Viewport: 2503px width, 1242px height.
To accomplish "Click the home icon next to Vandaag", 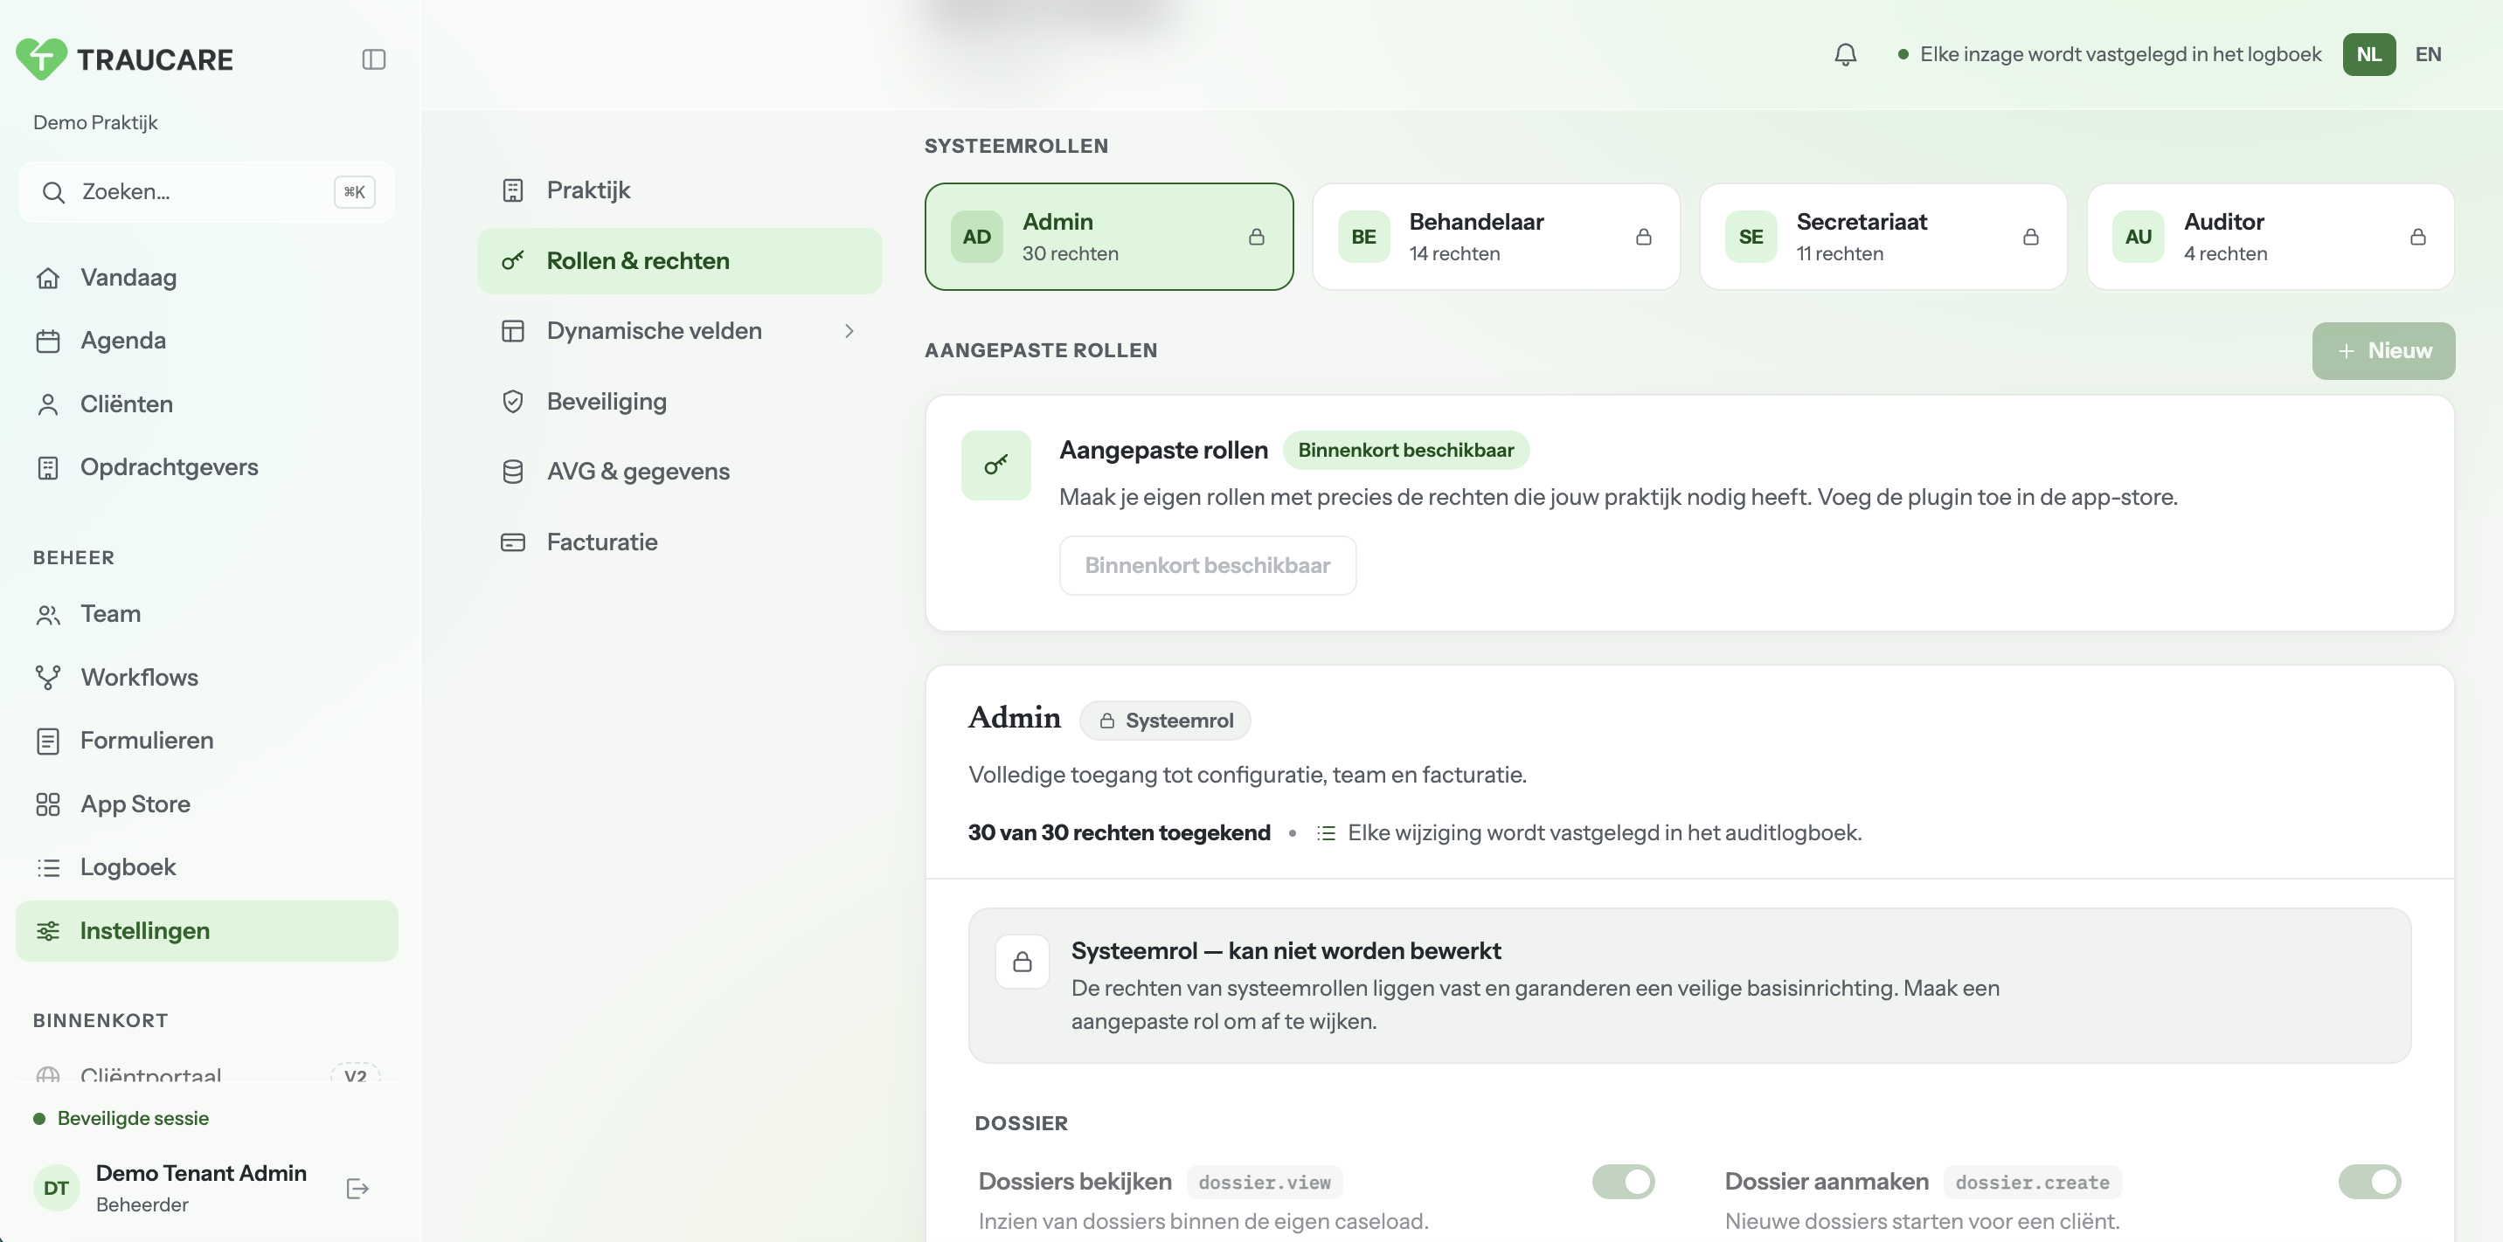I will pos(47,278).
